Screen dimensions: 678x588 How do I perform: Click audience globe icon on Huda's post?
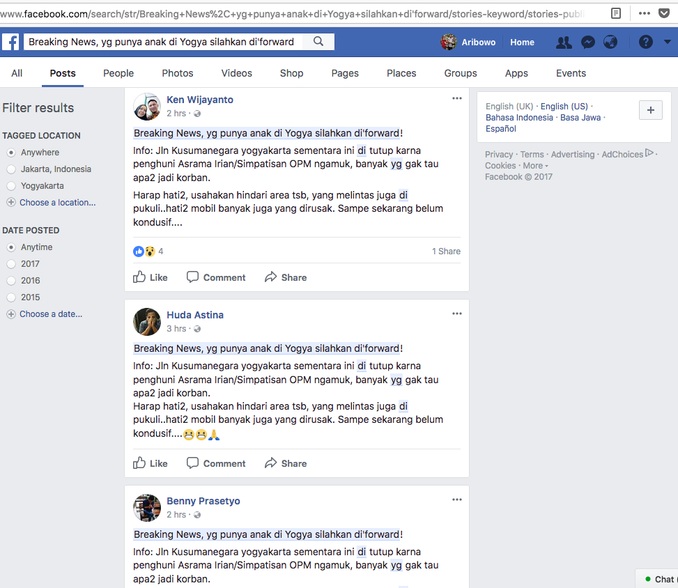[197, 329]
